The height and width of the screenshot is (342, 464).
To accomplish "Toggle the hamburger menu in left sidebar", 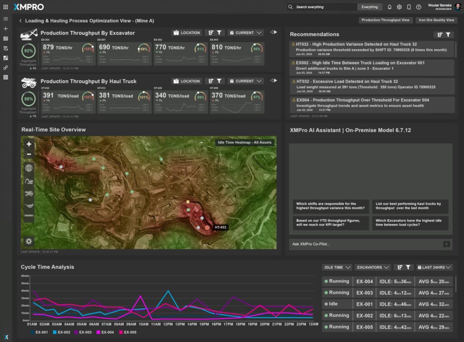I will (x=5, y=19).
